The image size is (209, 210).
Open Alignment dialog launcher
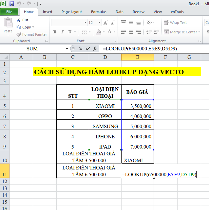coord(200,41)
